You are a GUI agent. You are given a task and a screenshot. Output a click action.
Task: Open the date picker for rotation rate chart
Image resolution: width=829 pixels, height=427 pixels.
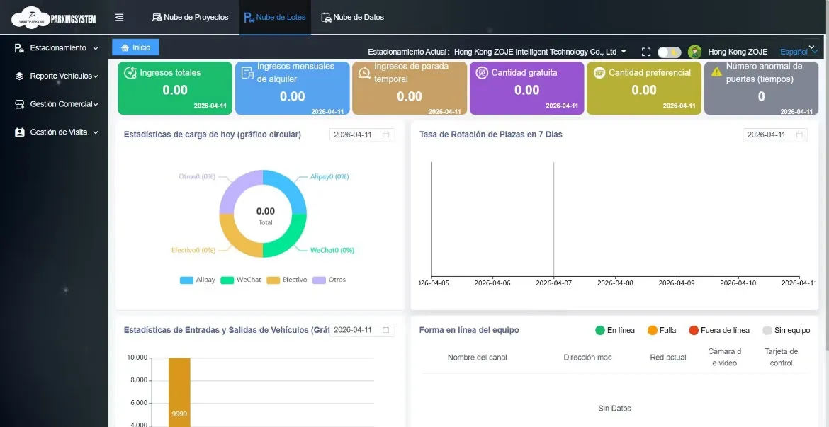(774, 135)
